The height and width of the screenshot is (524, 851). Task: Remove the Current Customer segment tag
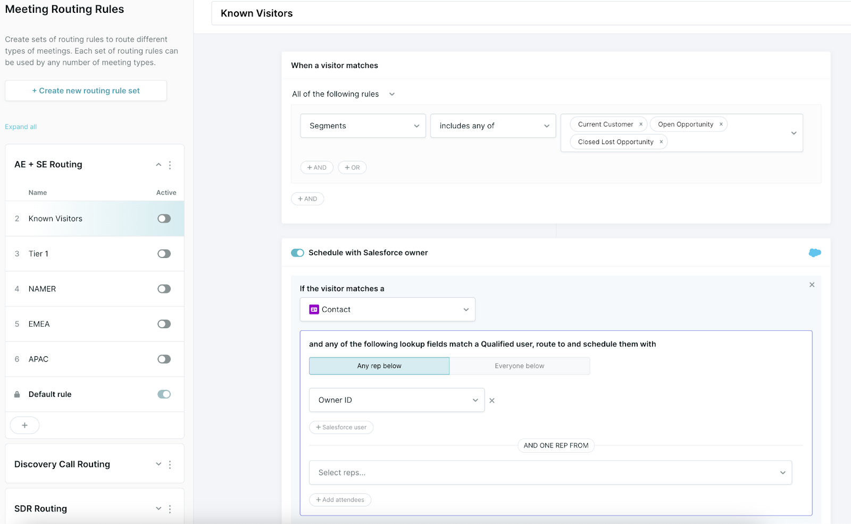pos(641,124)
